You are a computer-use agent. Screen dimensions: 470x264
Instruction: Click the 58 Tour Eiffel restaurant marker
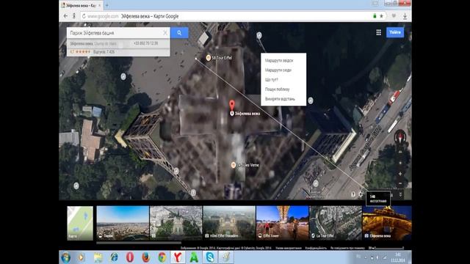coord(209,58)
